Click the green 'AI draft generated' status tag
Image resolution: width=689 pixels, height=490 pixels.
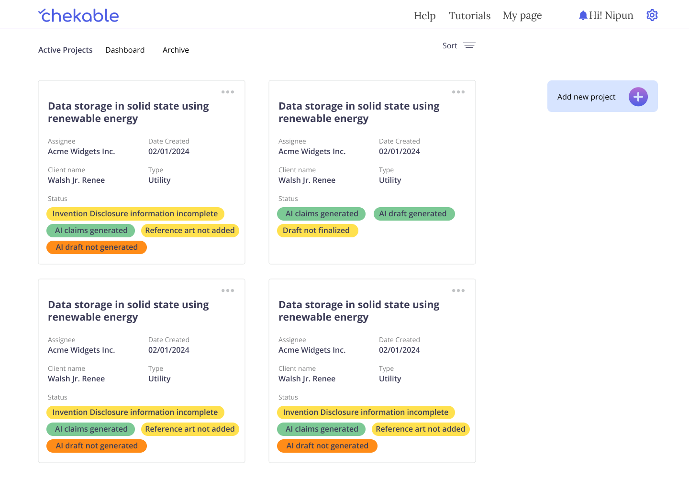tap(413, 214)
